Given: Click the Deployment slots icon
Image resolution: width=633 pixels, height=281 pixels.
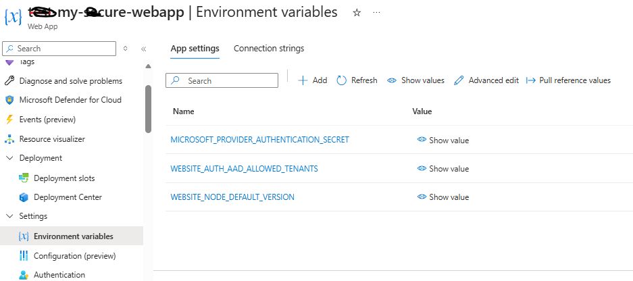Looking at the screenshot, I should [x=24, y=178].
